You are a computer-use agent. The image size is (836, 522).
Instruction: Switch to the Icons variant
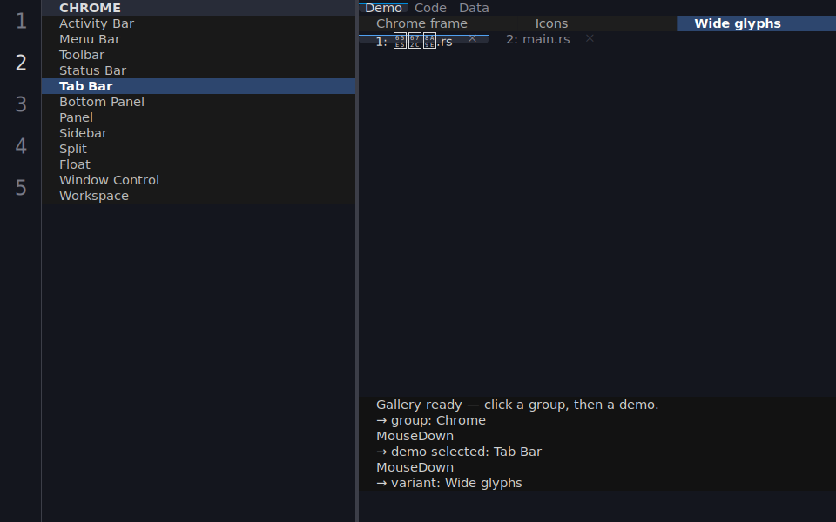coord(597,23)
